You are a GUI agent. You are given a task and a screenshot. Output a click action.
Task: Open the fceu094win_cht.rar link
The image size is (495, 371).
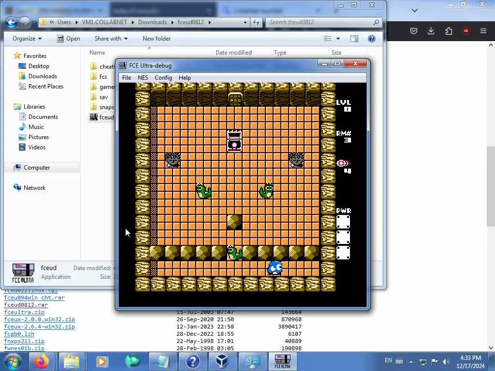[34, 298]
